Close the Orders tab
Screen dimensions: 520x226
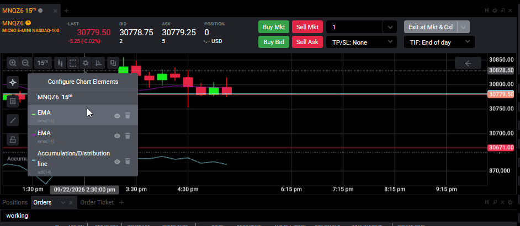(70, 202)
